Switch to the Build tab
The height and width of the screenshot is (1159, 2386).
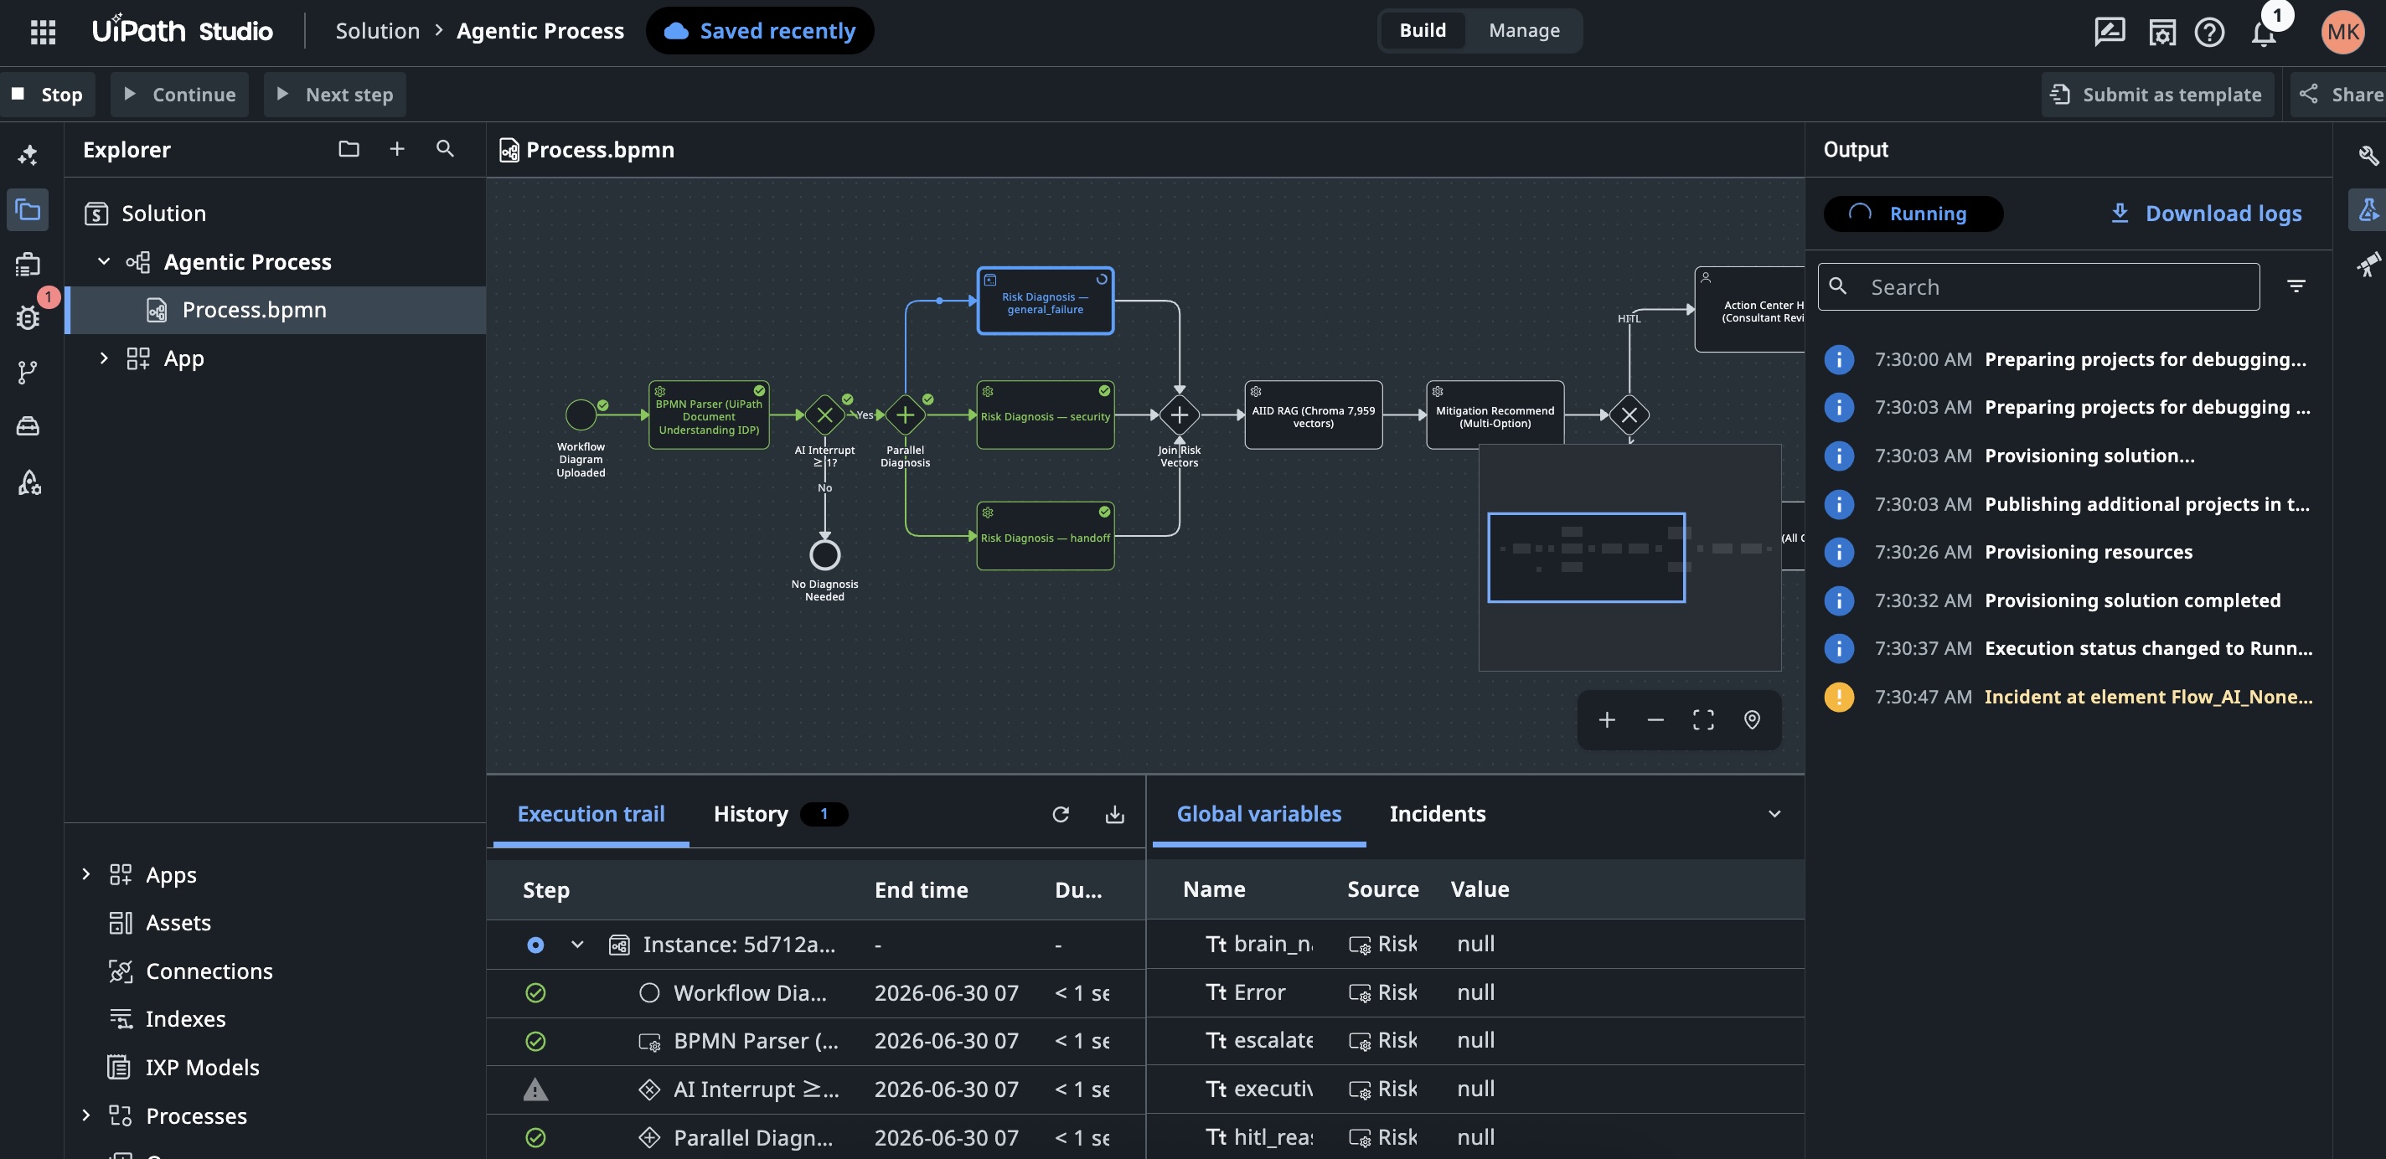(1422, 30)
